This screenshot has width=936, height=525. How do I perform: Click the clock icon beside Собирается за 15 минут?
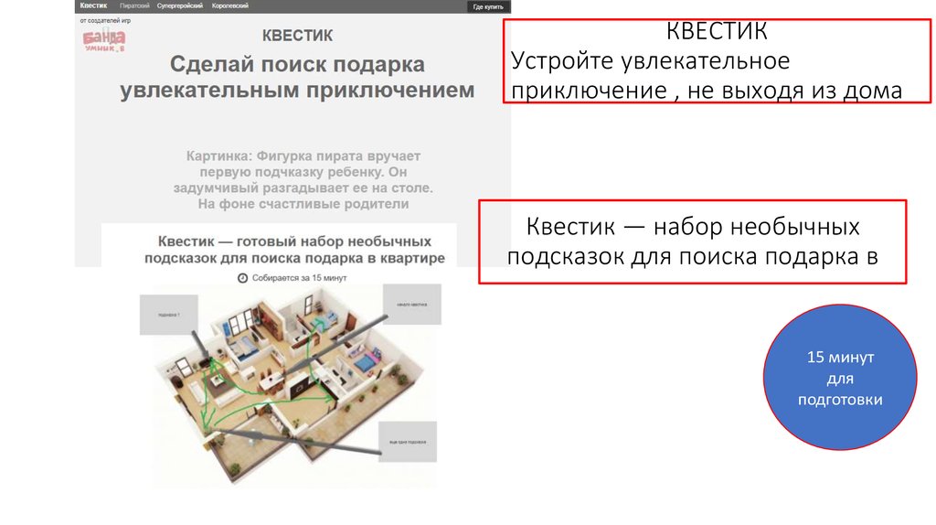242,278
